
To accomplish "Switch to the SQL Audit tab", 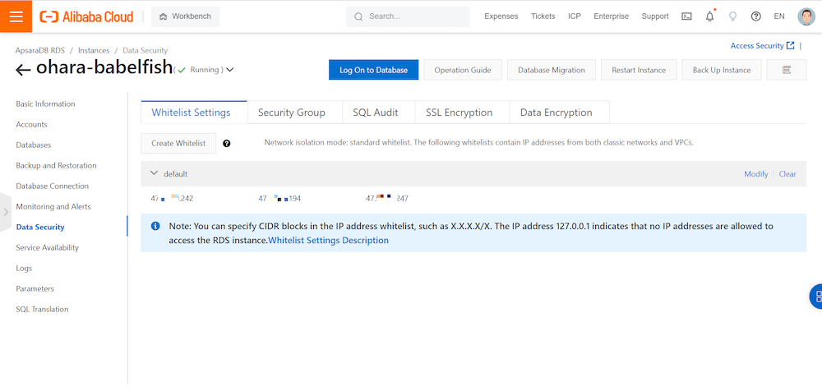I will (375, 113).
